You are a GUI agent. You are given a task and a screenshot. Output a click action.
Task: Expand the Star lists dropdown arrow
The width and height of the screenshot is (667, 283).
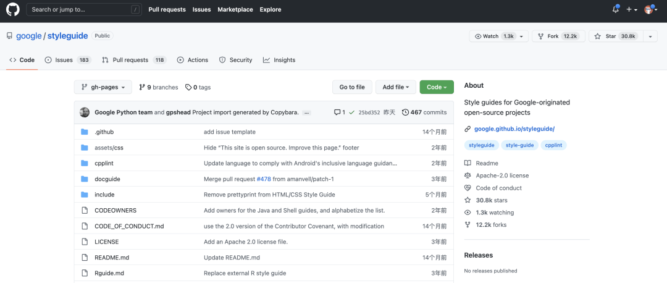click(x=650, y=36)
